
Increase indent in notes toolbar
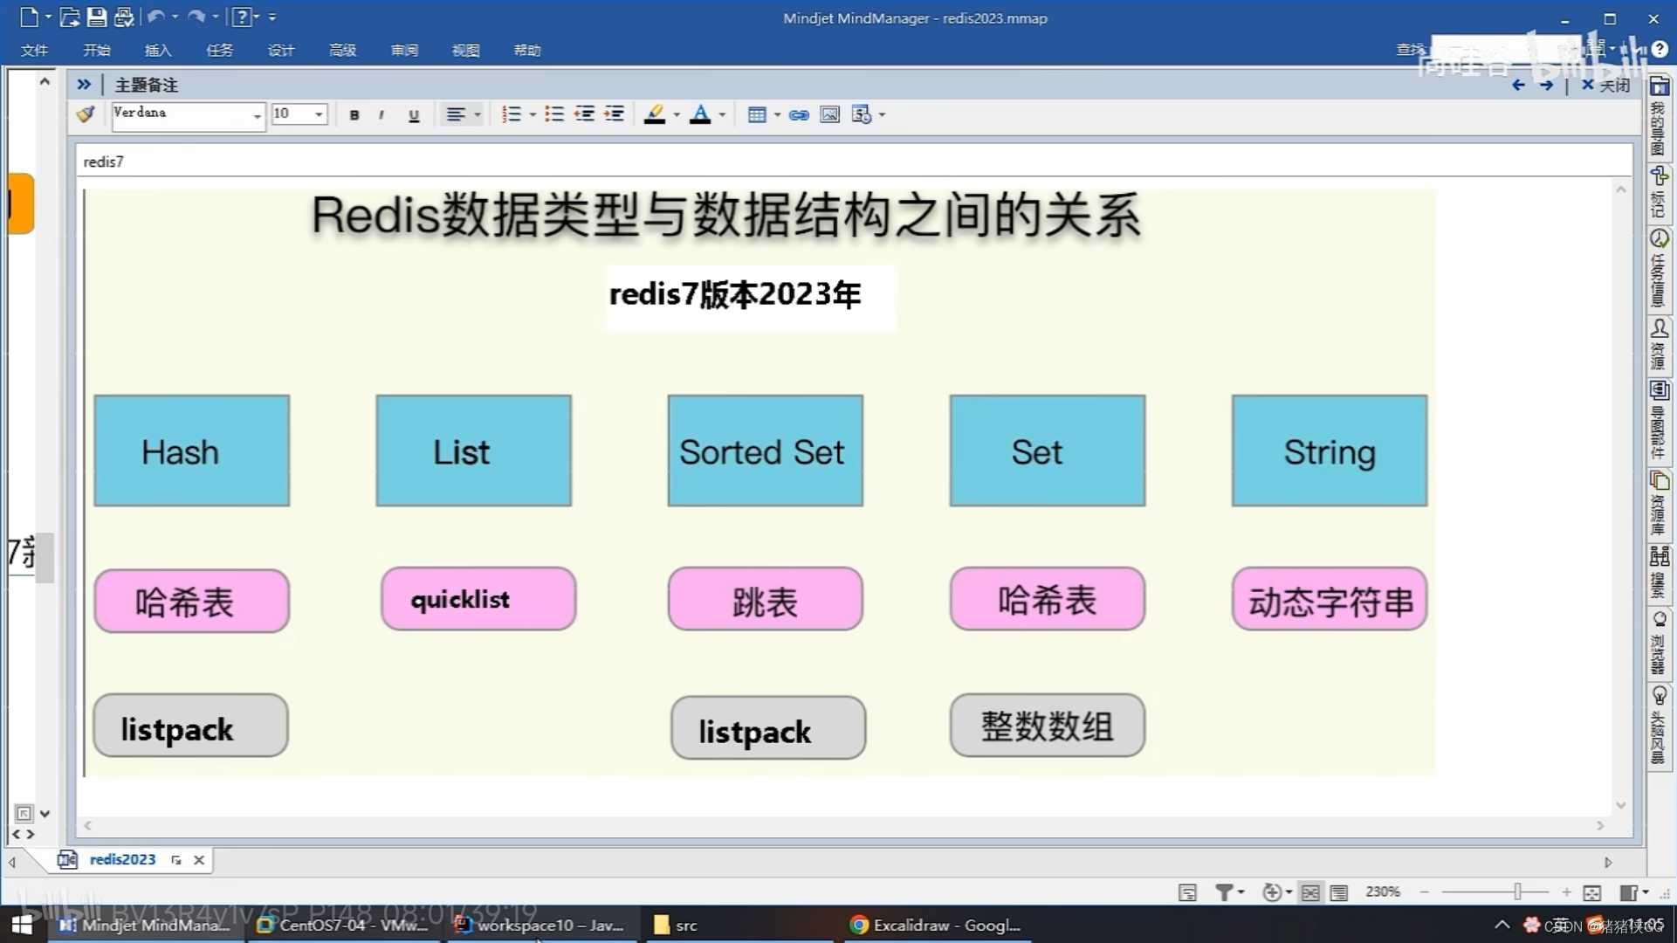tap(615, 114)
